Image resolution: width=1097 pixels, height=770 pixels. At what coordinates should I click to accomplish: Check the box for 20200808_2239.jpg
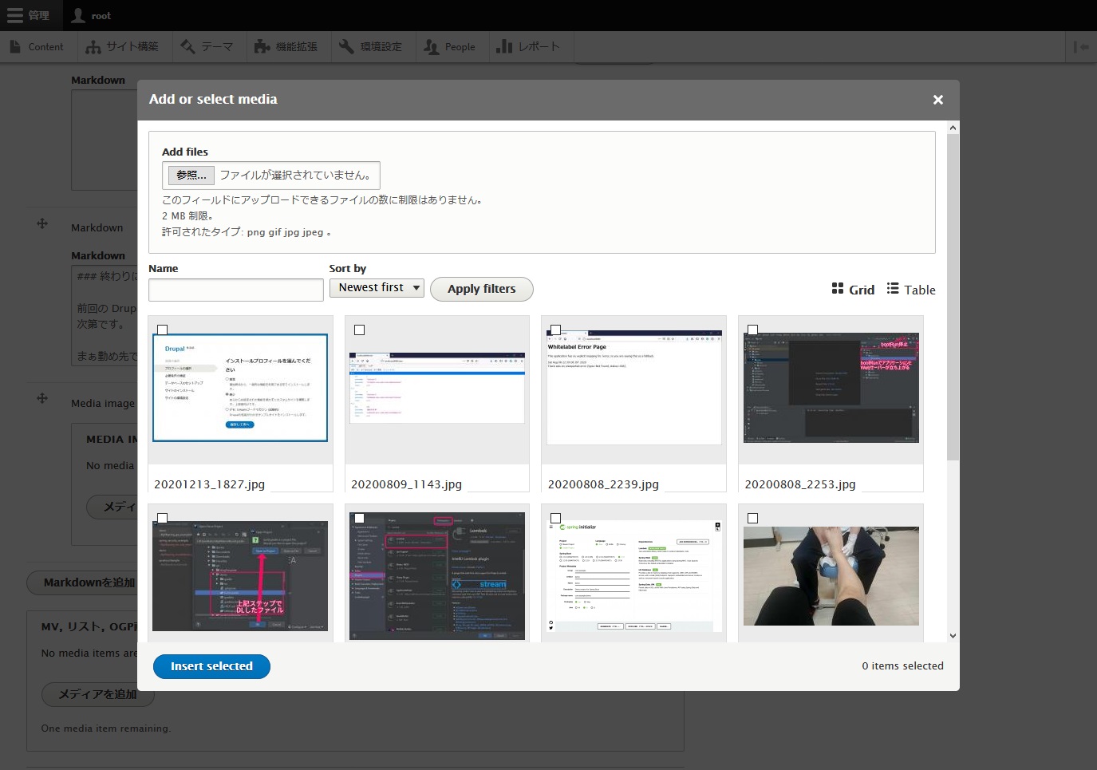555,330
